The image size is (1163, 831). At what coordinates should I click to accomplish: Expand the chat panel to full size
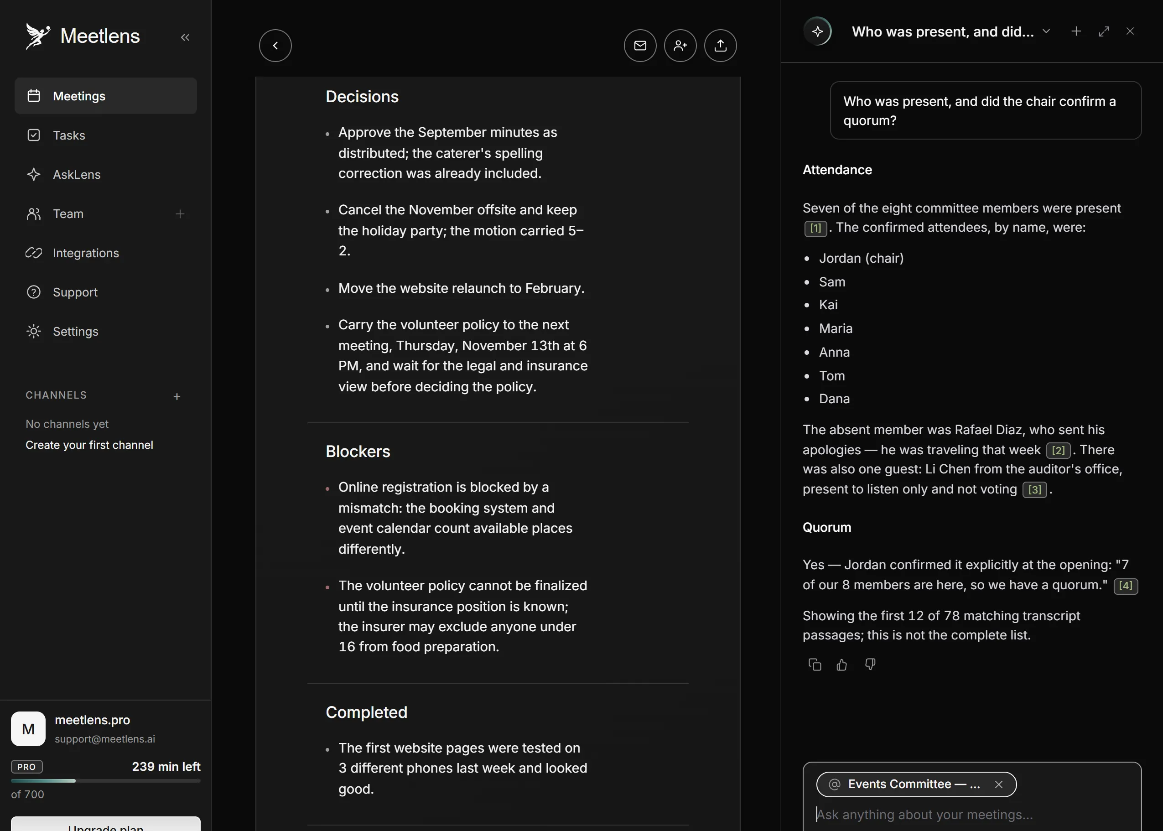pyautogui.click(x=1104, y=31)
